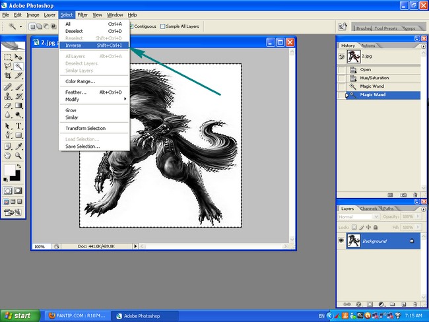Open the Windows Start menu

20,315
